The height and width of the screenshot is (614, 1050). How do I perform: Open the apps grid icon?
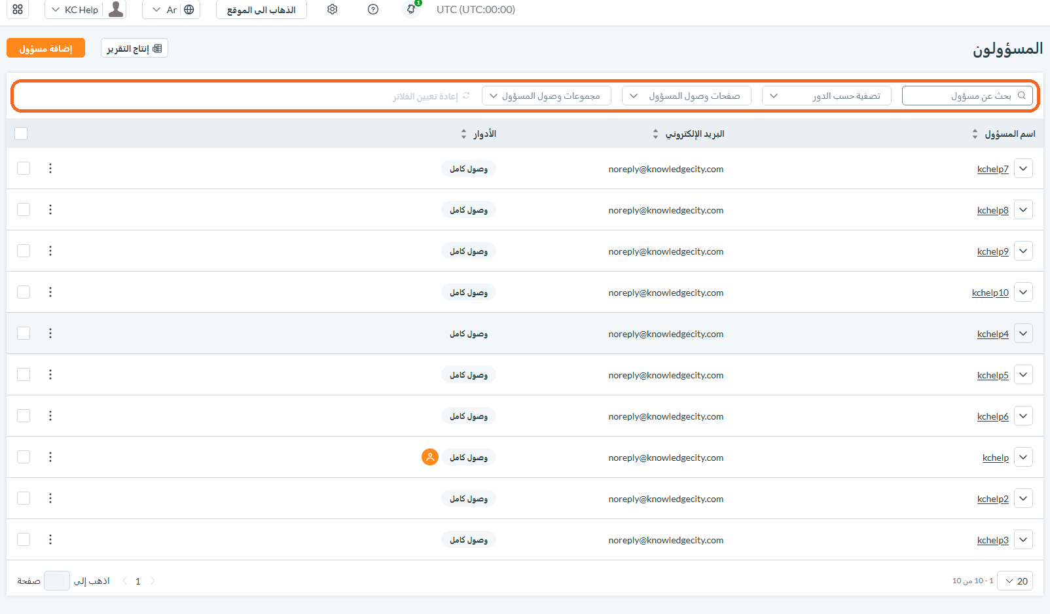pyautogui.click(x=18, y=9)
